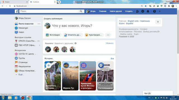Go to Главная in top bar
Viewport: 179px width, 100px height.
point(103,11)
